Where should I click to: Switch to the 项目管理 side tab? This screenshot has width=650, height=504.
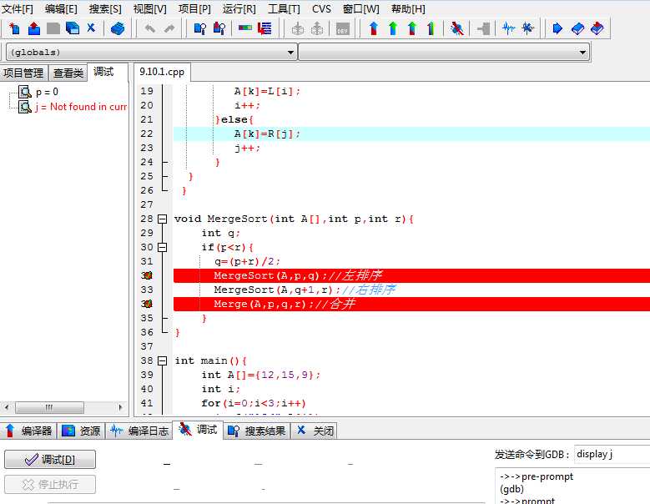point(23,73)
